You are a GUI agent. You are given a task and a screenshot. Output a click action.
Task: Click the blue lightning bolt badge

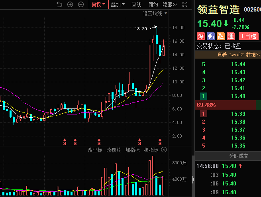[211, 36]
